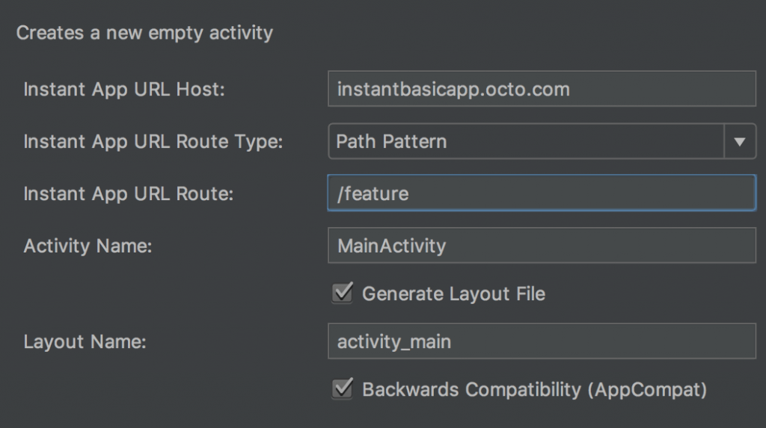Click the 'Instant App URL Route:' label

coord(129,194)
